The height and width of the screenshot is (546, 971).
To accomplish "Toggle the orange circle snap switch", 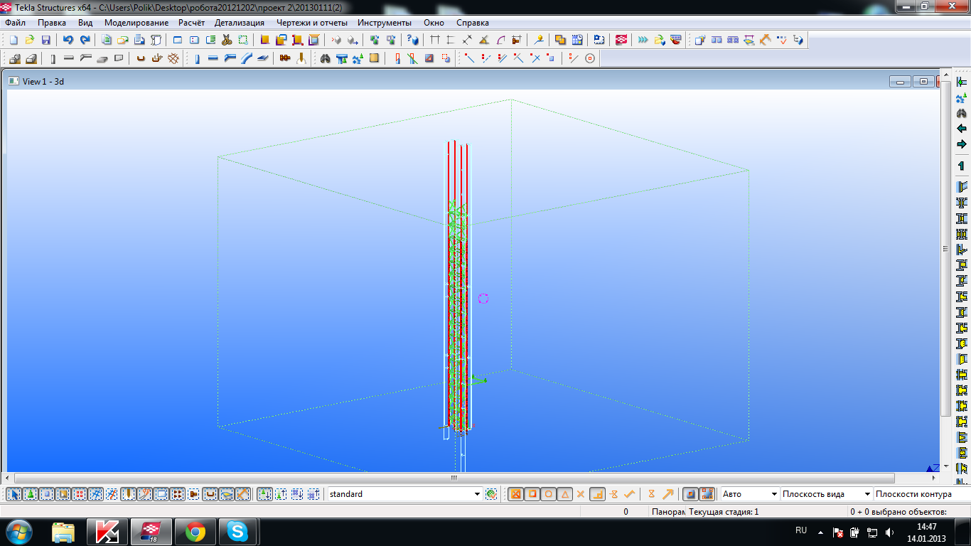I will click(x=549, y=494).
